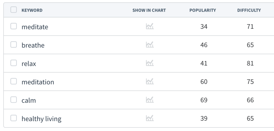Select the relax row checkbox

pyautogui.click(x=14, y=63)
